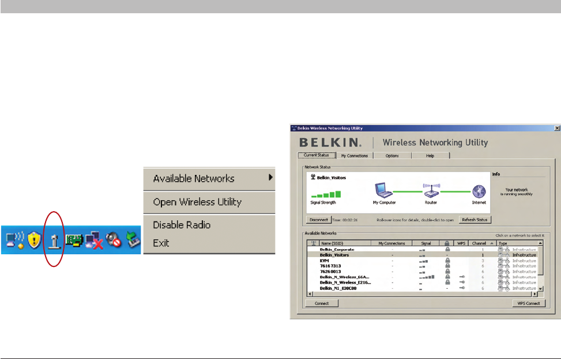Click the WPS column header
This screenshot has width=561, height=359.
461,243
